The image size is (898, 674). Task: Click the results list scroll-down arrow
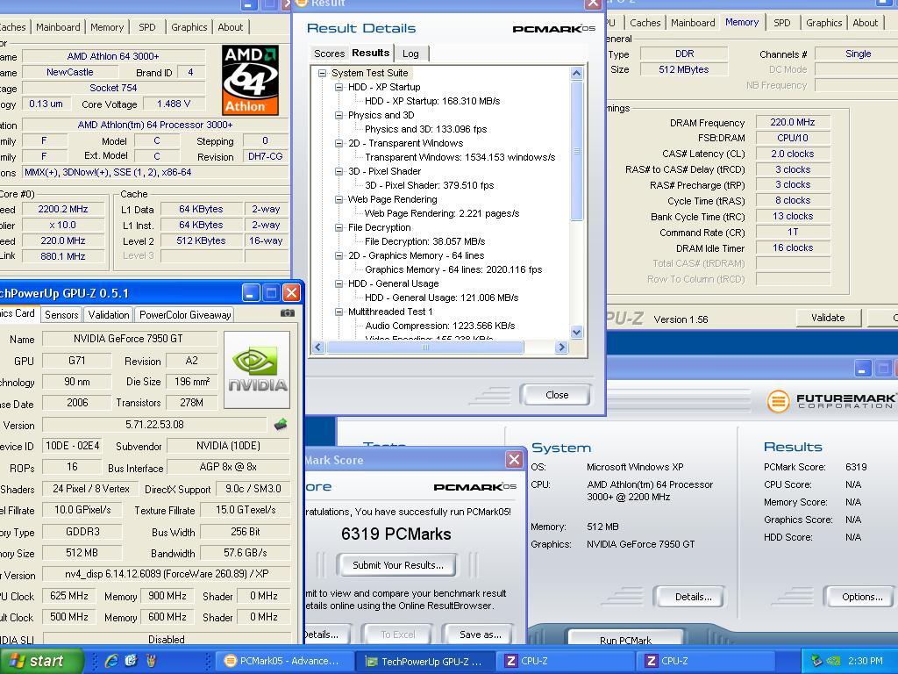tap(577, 332)
